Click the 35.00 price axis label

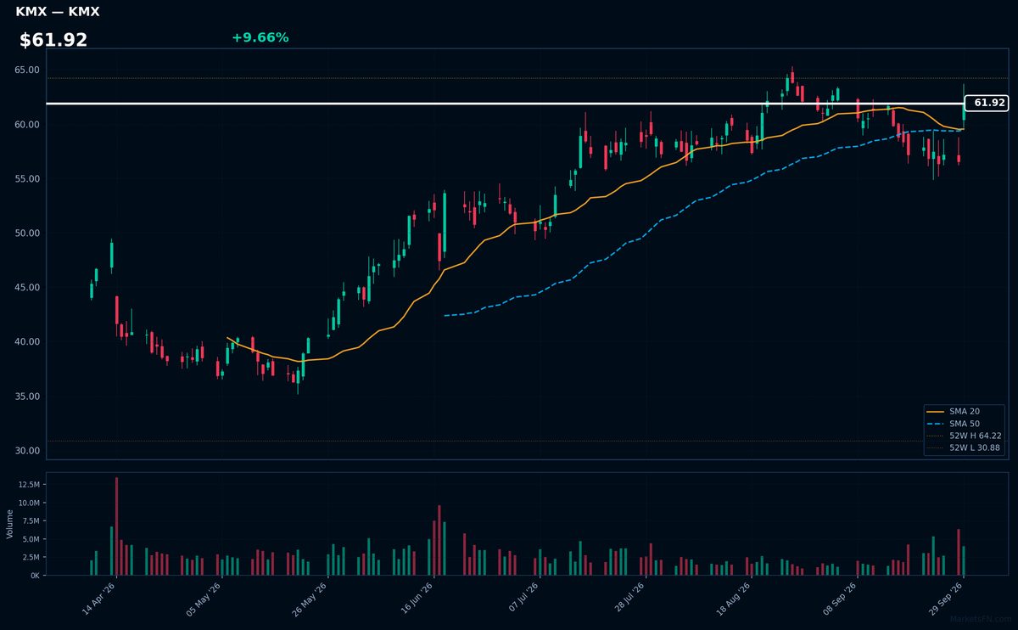27,396
